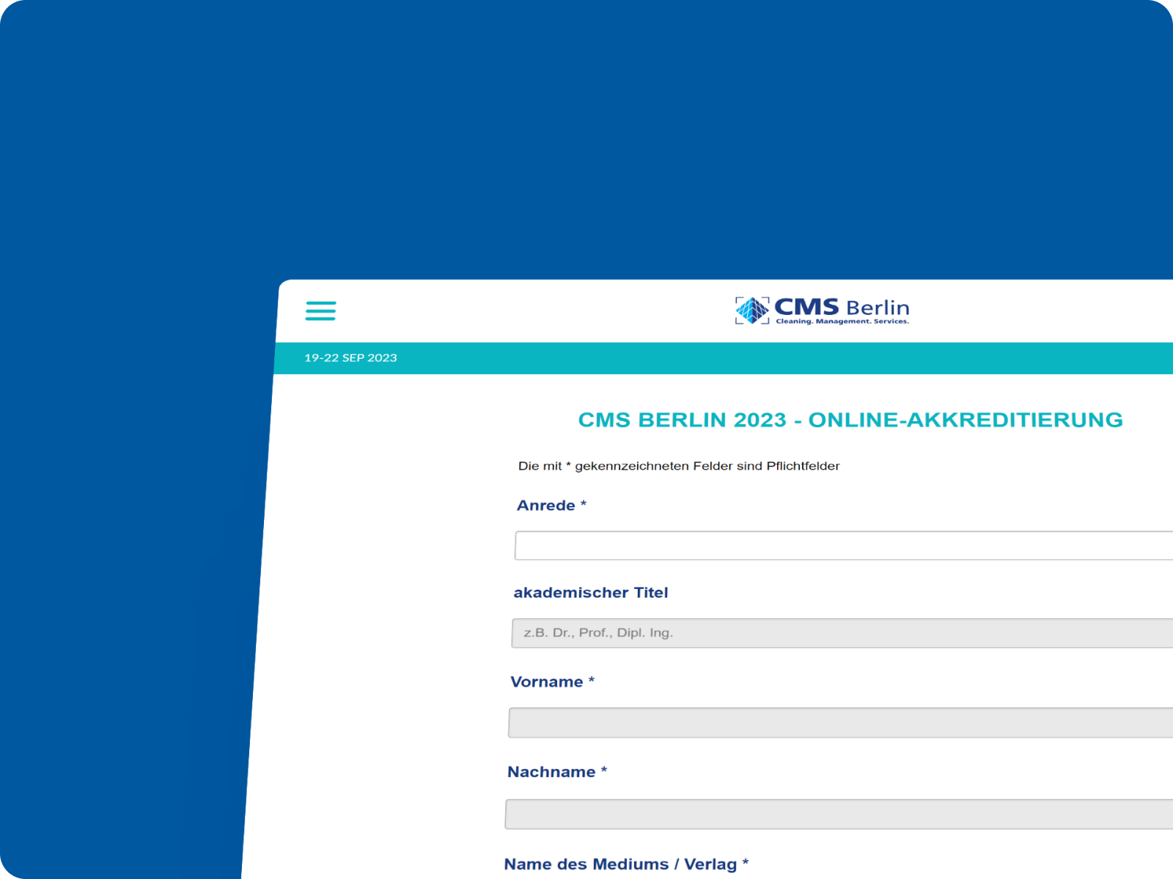1173x879 pixels.
Task: Click the akademischer Titel label
Action: (x=591, y=593)
